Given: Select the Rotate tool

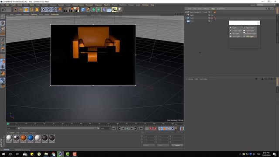Looking at the screenshot, I should (31, 10).
